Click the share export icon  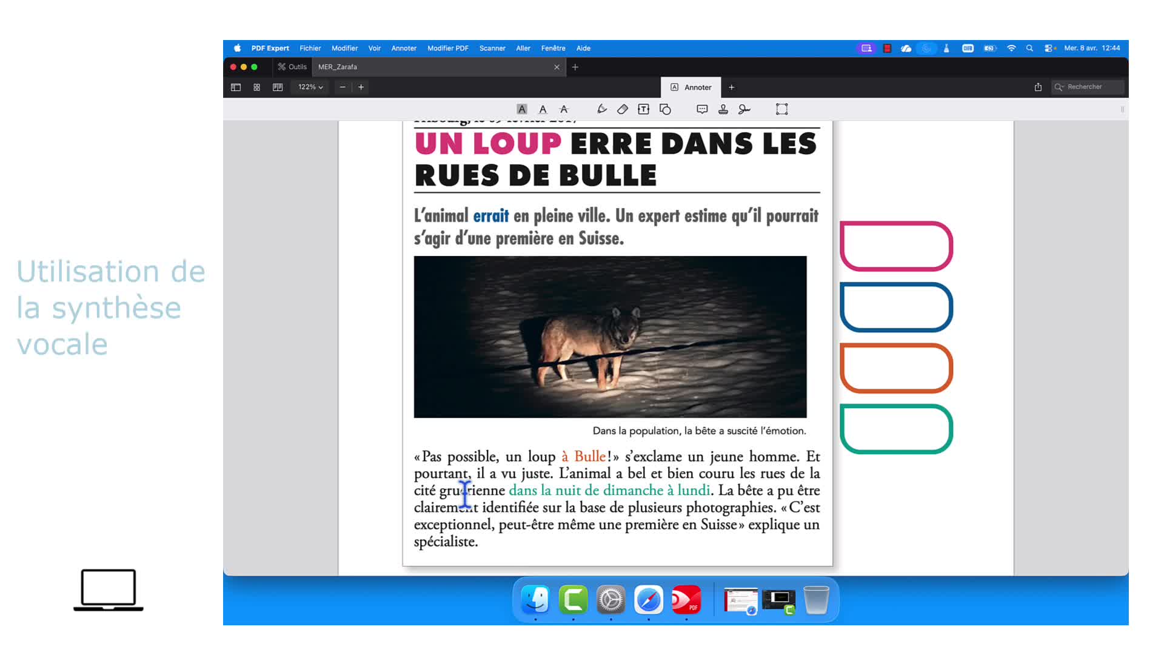[x=1038, y=87]
